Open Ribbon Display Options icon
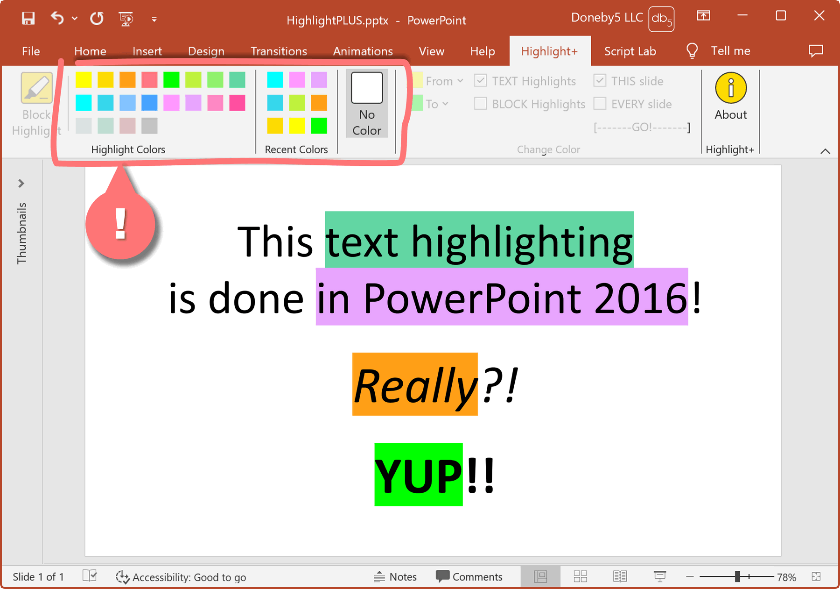840x589 pixels. click(x=704, y=16)
